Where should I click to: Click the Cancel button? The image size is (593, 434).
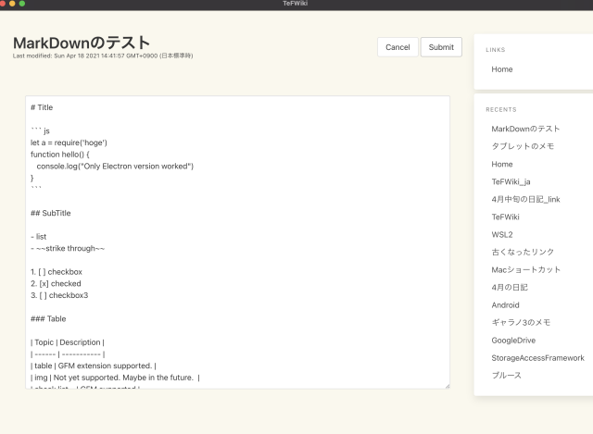click(x=397, y=47)
